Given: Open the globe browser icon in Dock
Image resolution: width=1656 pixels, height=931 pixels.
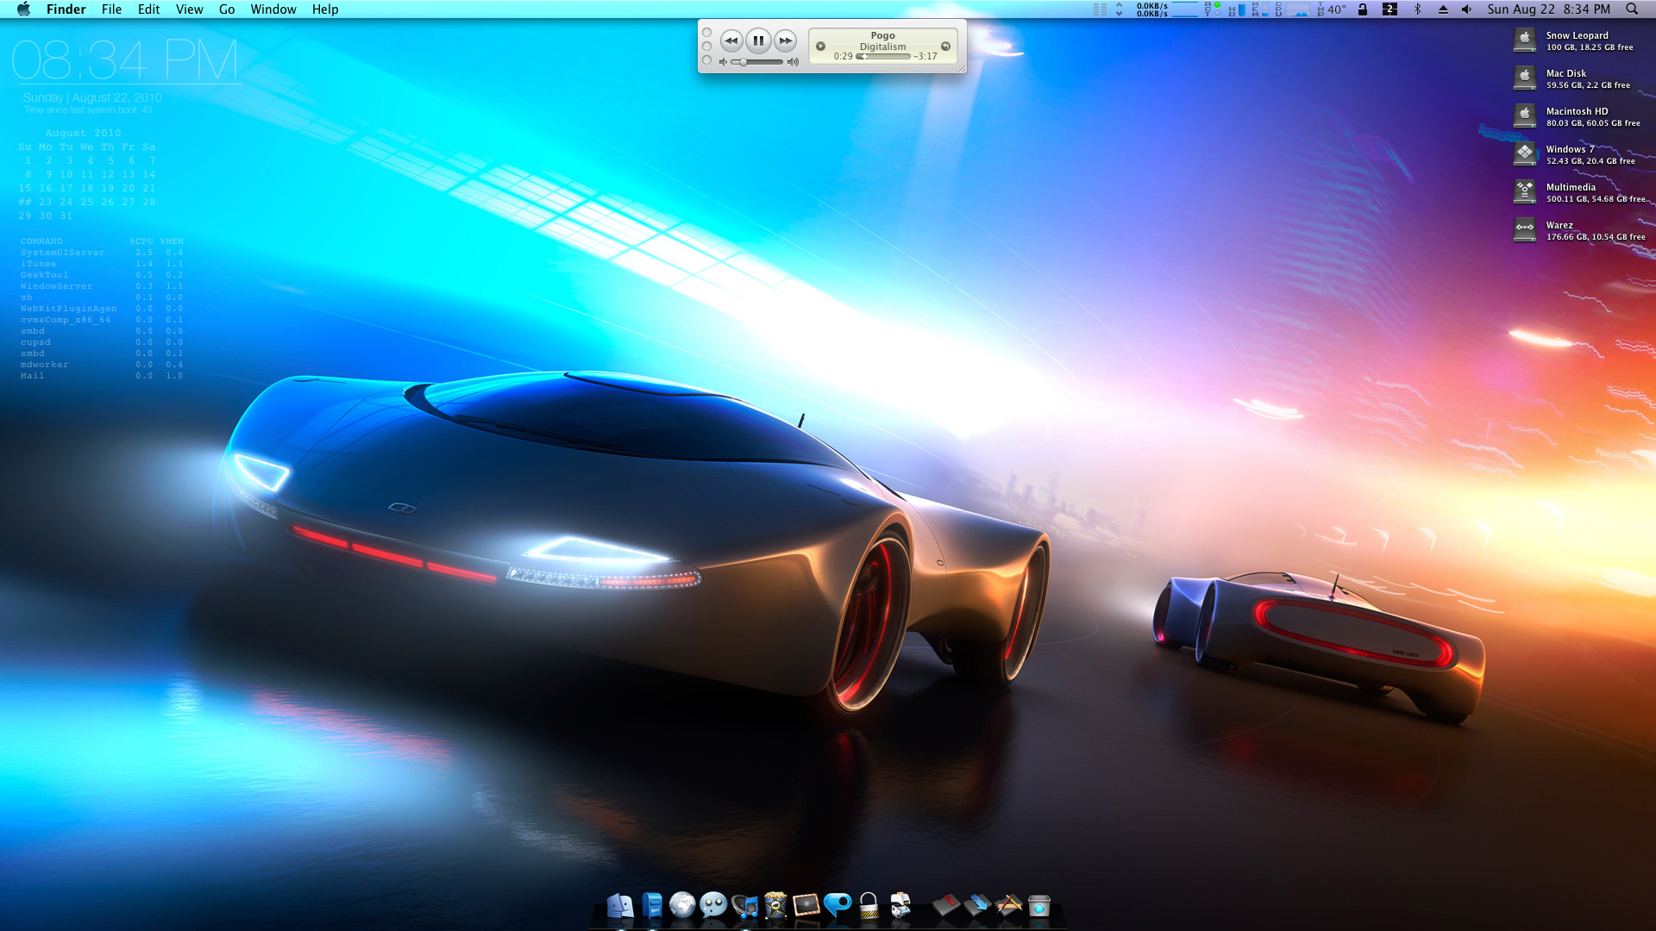Looking at the screenshot, I should coord(682,905).
